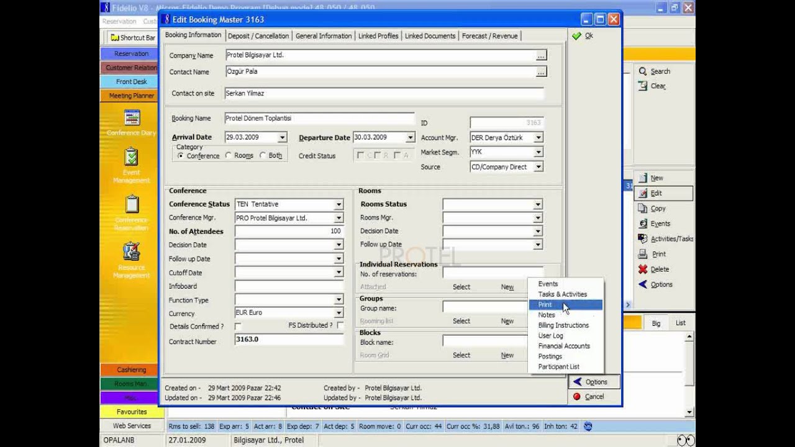Open the Conference Mgr. dropdown
This screenshot has height=447, width=795.
pos(338,218)
